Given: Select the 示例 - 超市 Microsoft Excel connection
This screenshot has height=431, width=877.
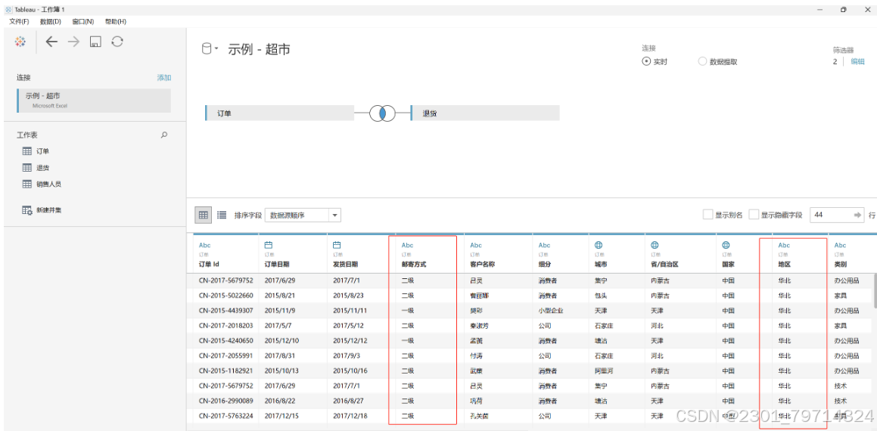Looking at the screenshot, I should point(94,100).
